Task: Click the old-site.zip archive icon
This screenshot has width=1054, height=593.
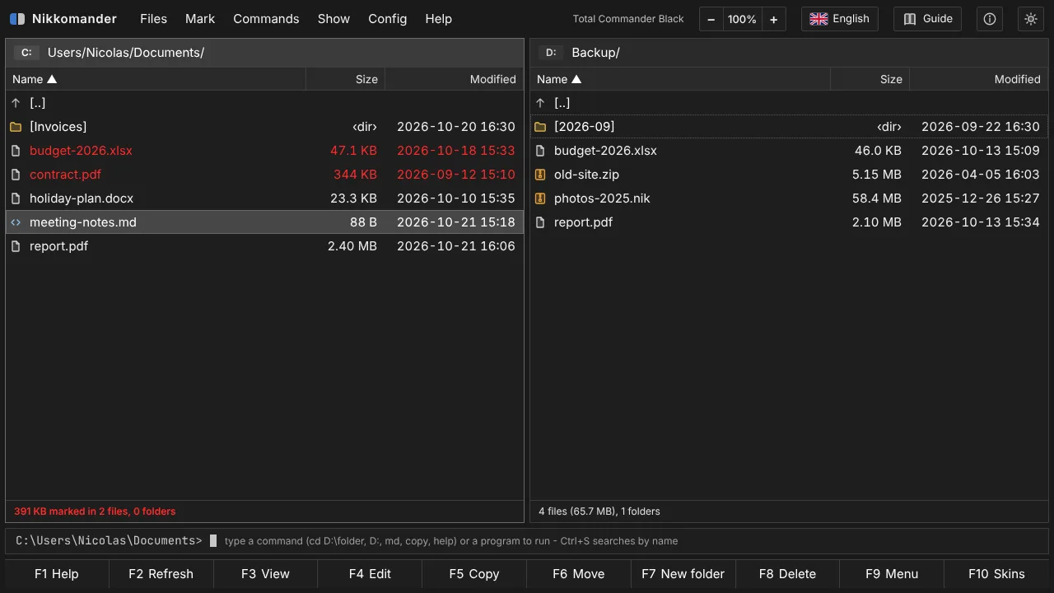Action: [540, 175]
